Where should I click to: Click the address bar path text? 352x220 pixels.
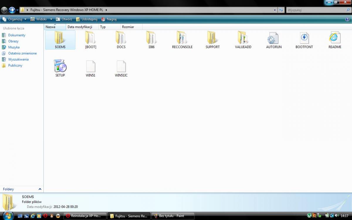click(67, 10)
